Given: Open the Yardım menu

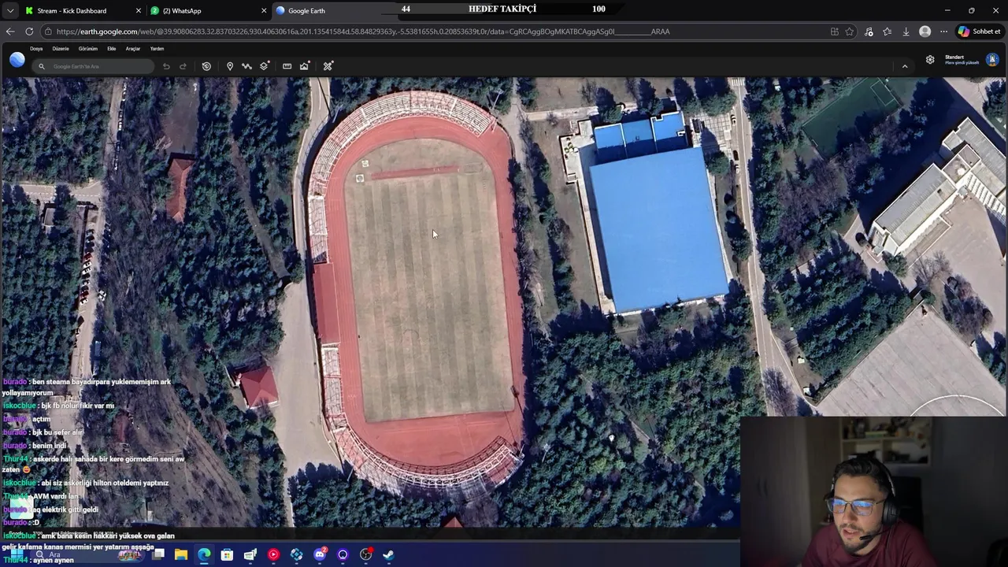Looking at the screenshot, I should [x=157, y=49].
